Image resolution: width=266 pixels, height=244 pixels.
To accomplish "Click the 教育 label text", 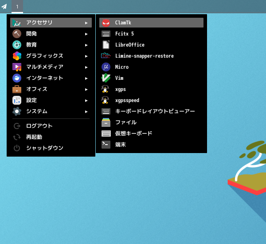I will point(31,45).
